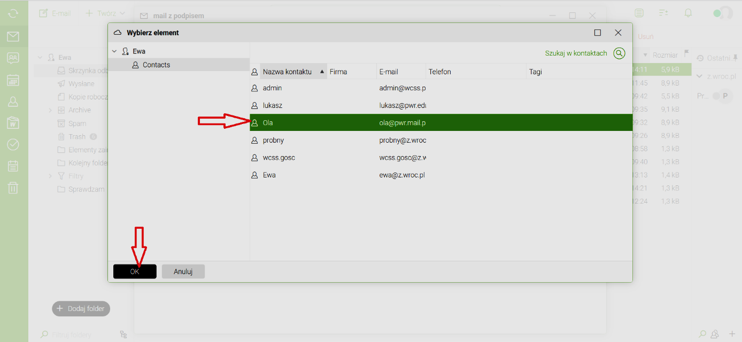The width and height of the screenshot is (742, 342).
Task: Click the refresh sync icon at top left
Action: (13, 13)
